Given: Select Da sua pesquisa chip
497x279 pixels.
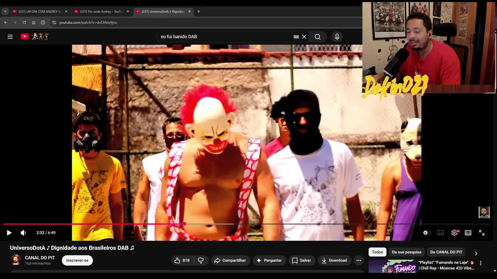Looking at the screenshot, I should (x=407, y=252).
